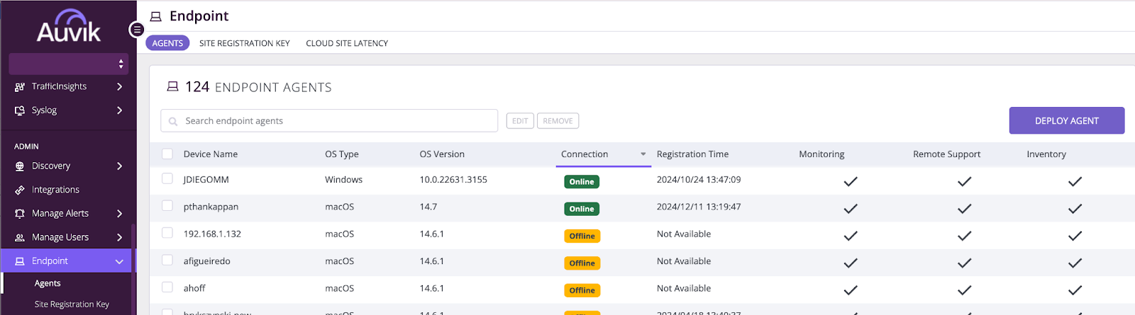Image resolution: width=1135 pixels, height=315 pixels.
Task: Click Remote Support checkmark for afigueiredo
Action: point(964,263)
